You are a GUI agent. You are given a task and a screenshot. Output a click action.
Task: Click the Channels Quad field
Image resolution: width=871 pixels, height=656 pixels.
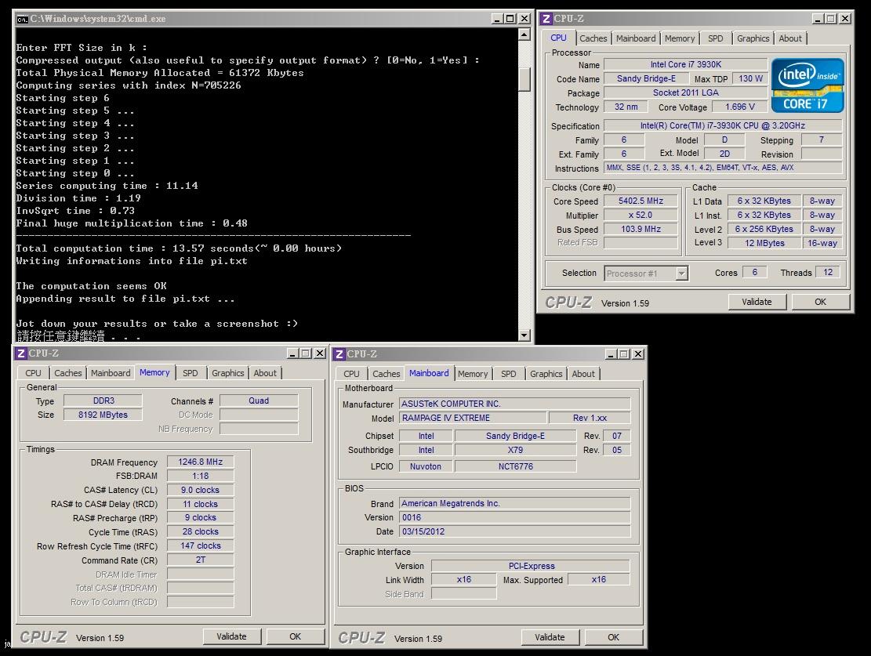pyautogui.click(x=258, y=400)
